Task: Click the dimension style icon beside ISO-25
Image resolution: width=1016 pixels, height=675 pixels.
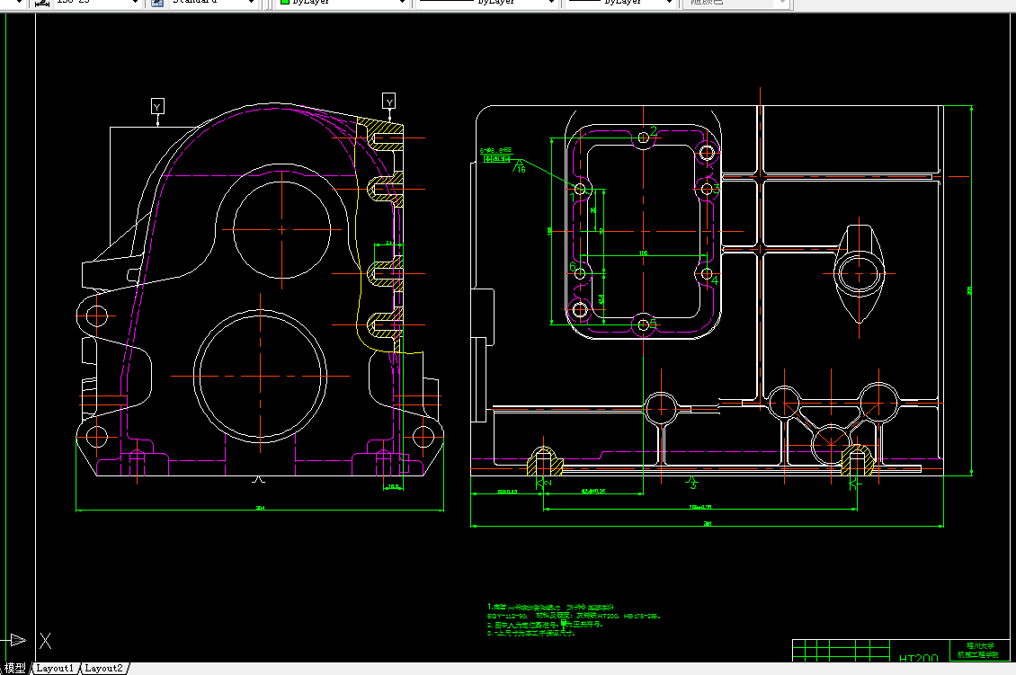Action: pyautogui.click(x=43, y=3)
